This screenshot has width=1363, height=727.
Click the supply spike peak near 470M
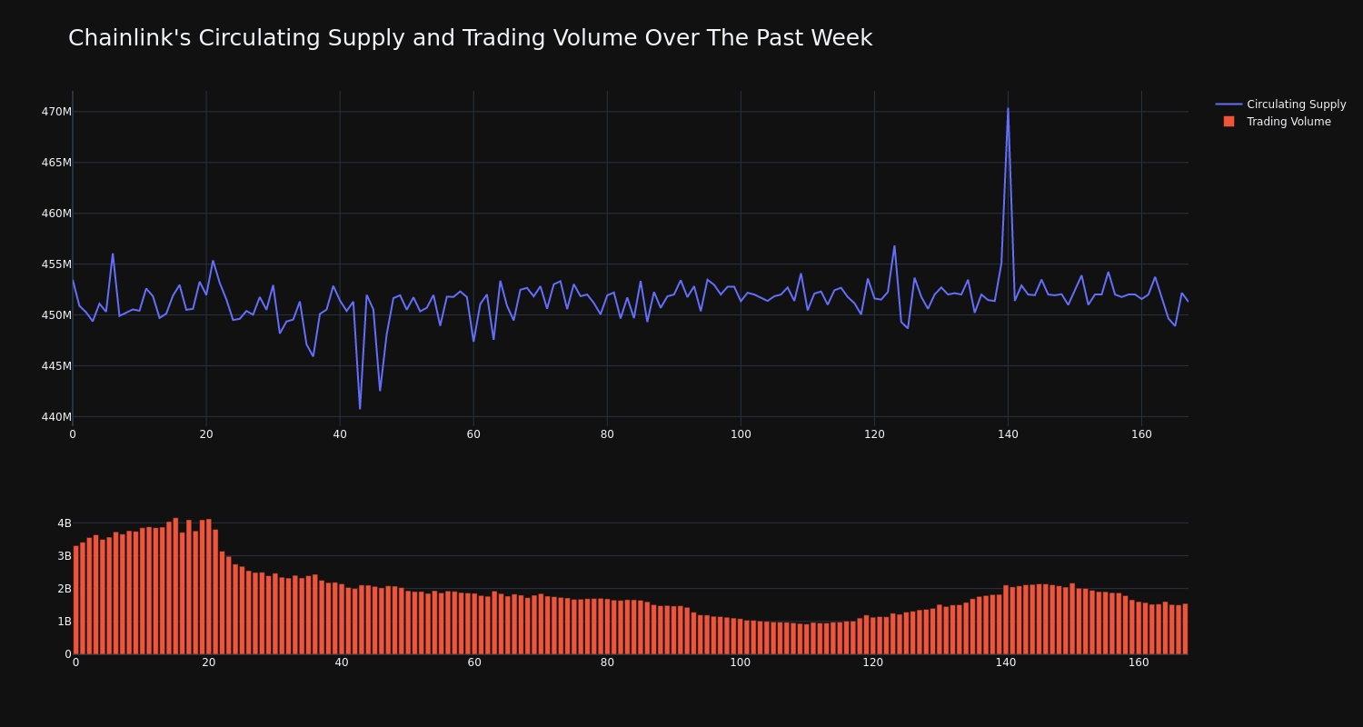(1008, 108)
